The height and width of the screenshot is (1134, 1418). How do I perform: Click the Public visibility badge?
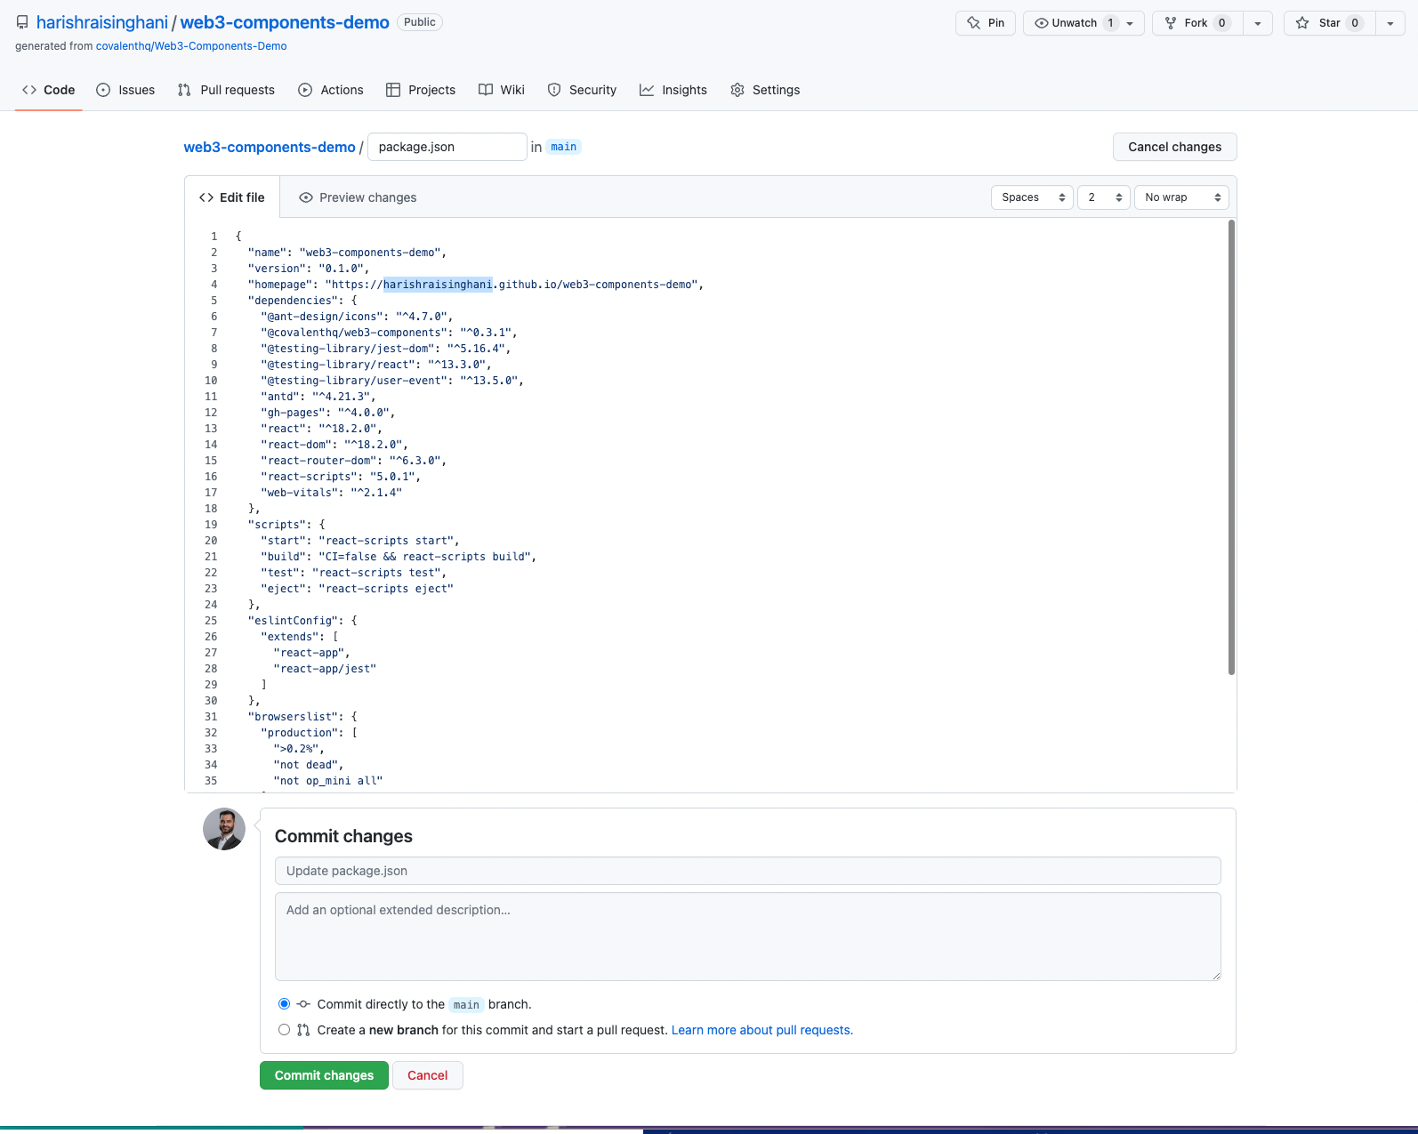pos(420,22)
